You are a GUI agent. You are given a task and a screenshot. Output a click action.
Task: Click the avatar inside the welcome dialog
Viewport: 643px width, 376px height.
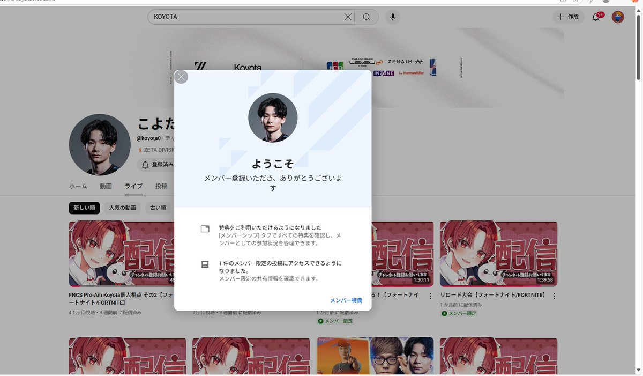(x=273, y=118)
